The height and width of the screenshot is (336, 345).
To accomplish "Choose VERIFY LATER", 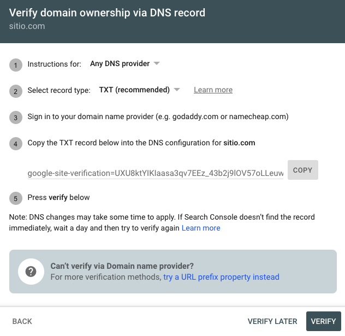I will (x=272, y=321).
